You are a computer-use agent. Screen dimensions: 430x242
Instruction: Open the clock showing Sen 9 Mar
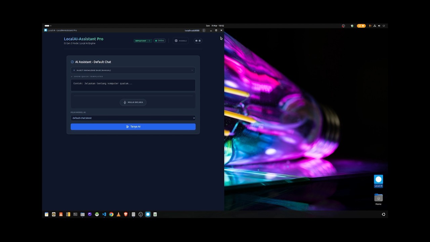click(215, 26)
